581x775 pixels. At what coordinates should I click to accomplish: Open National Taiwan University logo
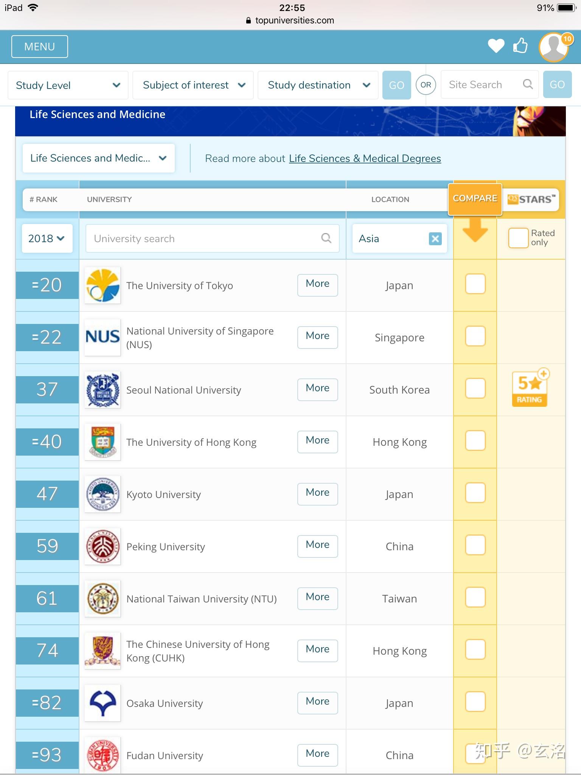(x=103, y=599)
